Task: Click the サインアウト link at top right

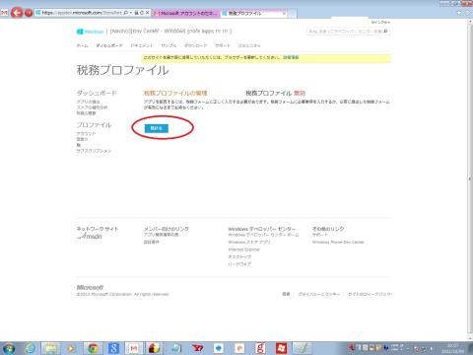Action: click(380, 22)
